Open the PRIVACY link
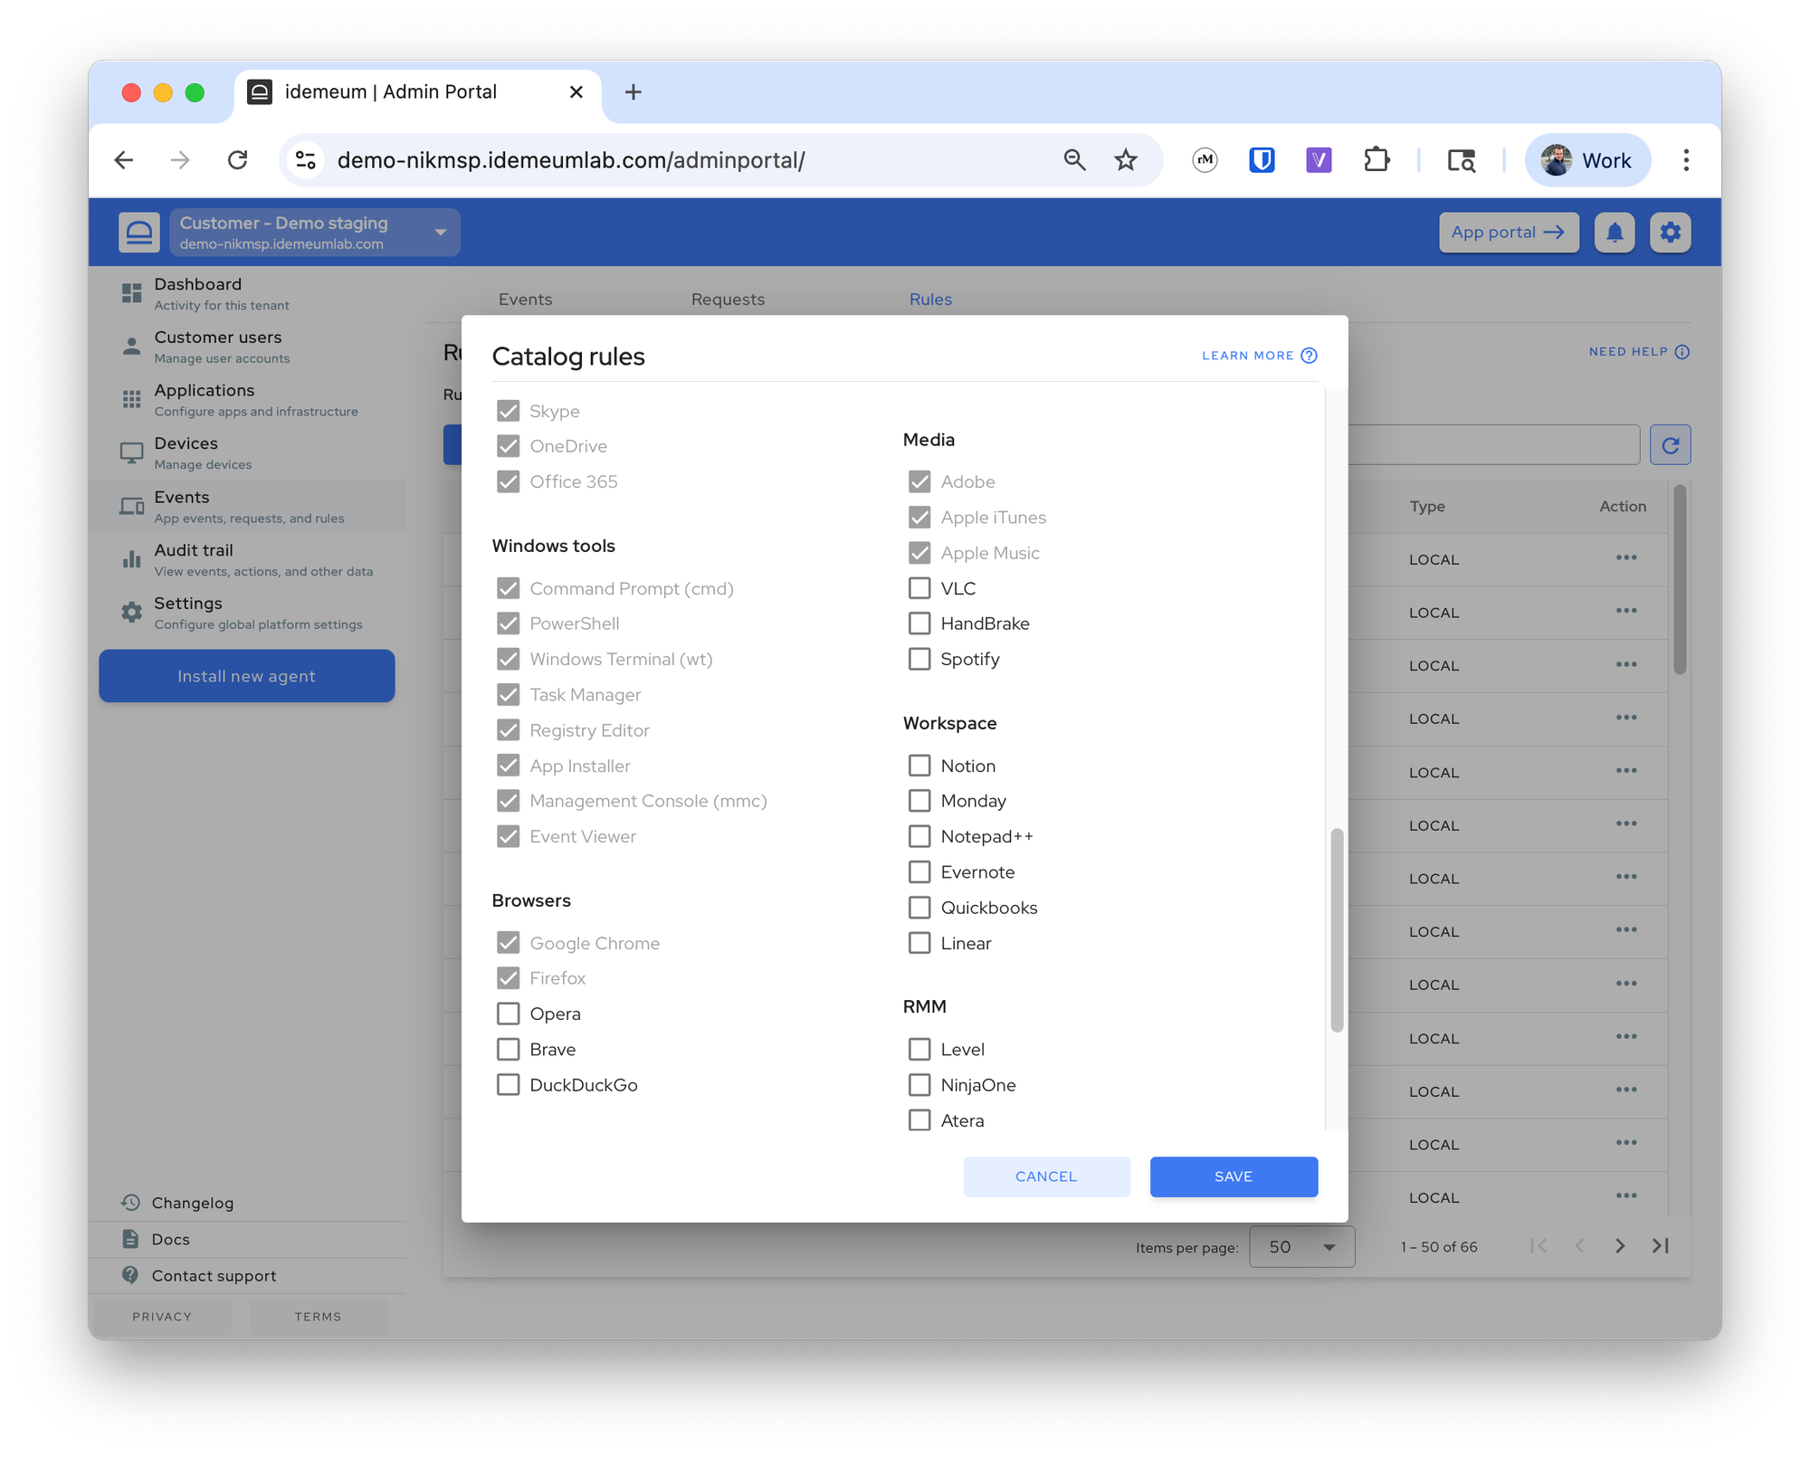The image size is (1810, 1457). tap(162, 1317)
